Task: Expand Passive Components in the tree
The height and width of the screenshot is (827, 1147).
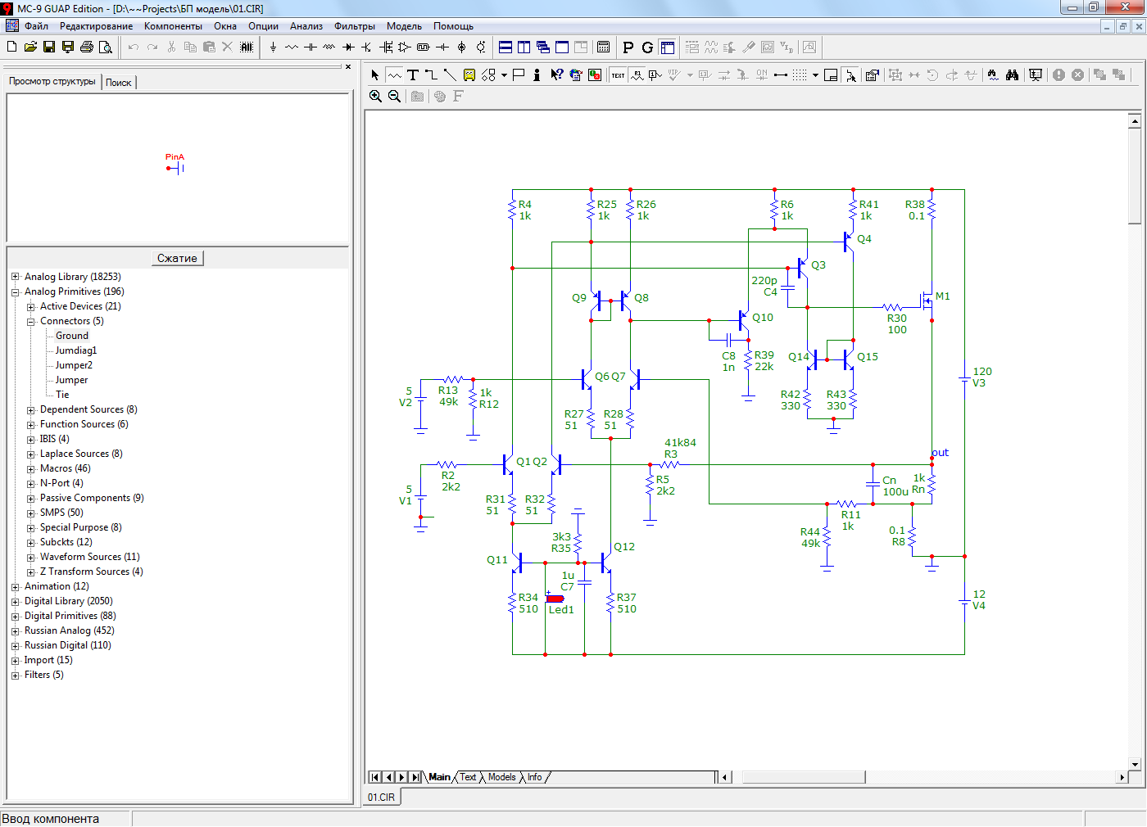Action: coord(30,498)
